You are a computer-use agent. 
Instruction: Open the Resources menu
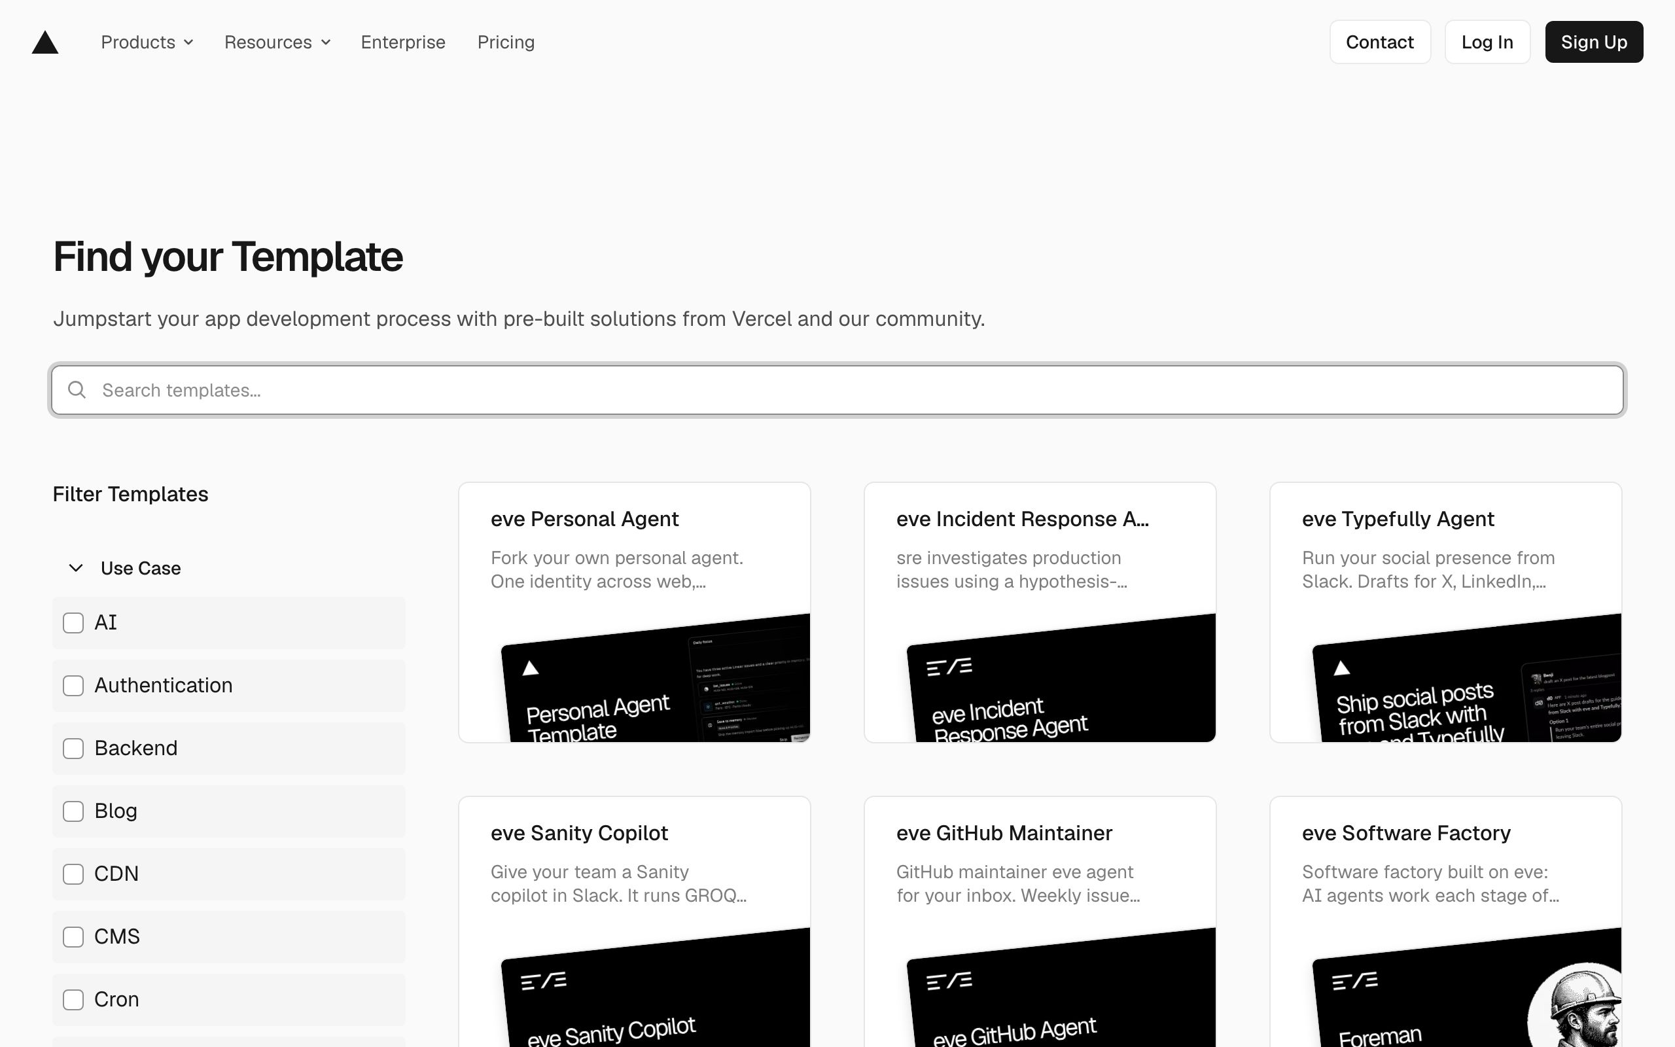point(277,43)
